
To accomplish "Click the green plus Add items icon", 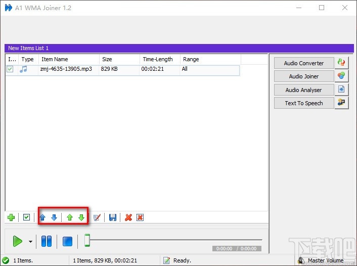I will (x=11, y=217).
